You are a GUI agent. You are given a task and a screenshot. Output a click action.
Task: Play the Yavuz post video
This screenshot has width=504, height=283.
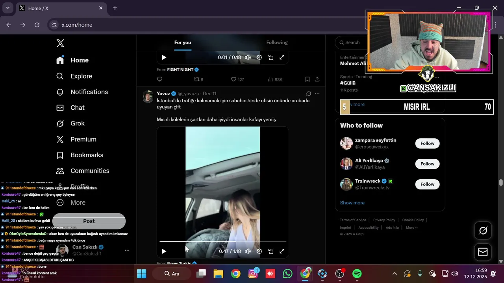pyautogui.click(x=164, y=251)
